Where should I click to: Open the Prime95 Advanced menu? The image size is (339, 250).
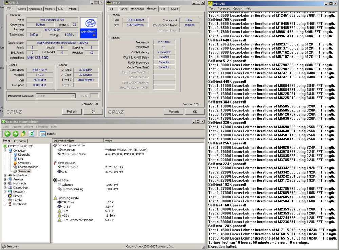click(224, 9)
